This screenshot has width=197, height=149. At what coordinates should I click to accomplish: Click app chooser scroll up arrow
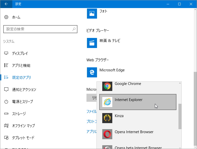pos(180,83)
